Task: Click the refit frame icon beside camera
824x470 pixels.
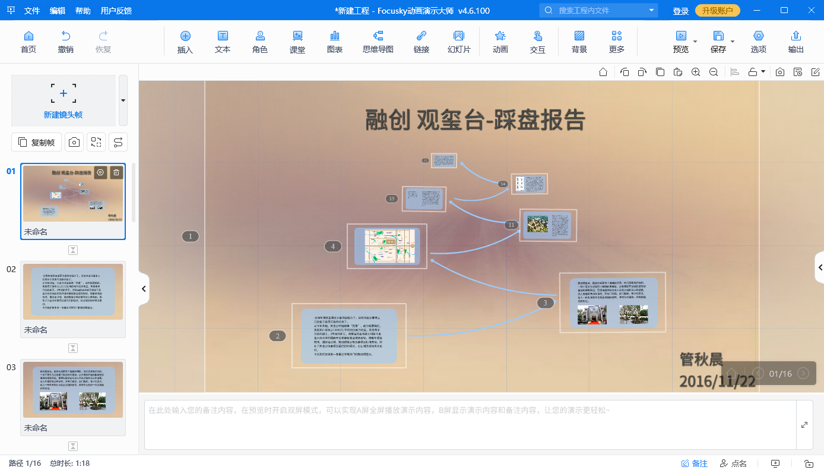Action: coord(96,142)
